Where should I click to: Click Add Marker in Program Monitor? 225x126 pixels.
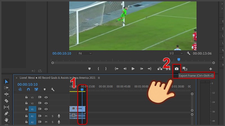pyautogui.click(x=89, y=69)
